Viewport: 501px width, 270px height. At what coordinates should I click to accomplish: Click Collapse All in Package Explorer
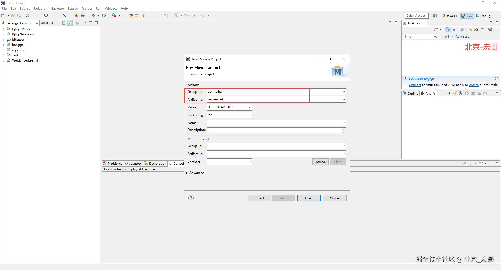(63, 23)
